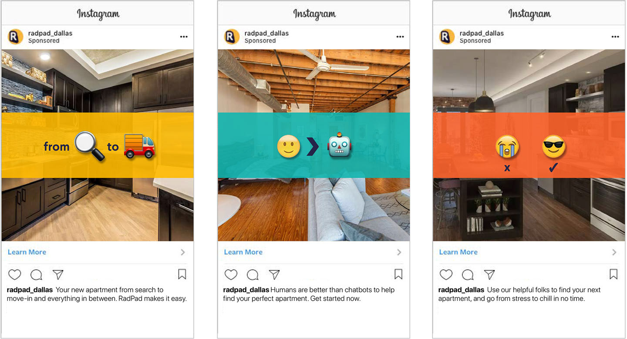Like the kitchen post with magnifier emoji
This screenshot has height=339, width=627.
[x=15, y=275]
